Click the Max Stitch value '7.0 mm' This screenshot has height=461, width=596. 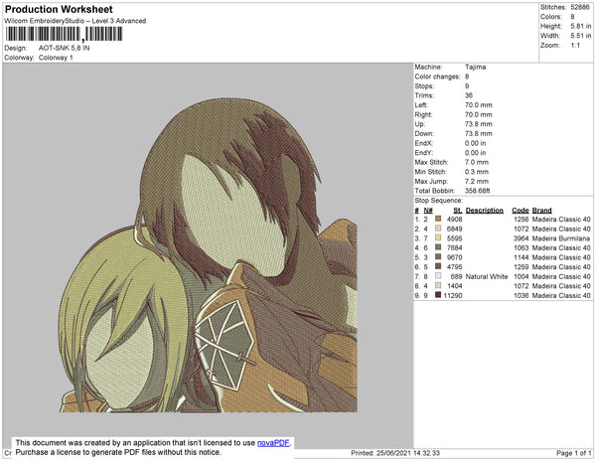(476, 162)
